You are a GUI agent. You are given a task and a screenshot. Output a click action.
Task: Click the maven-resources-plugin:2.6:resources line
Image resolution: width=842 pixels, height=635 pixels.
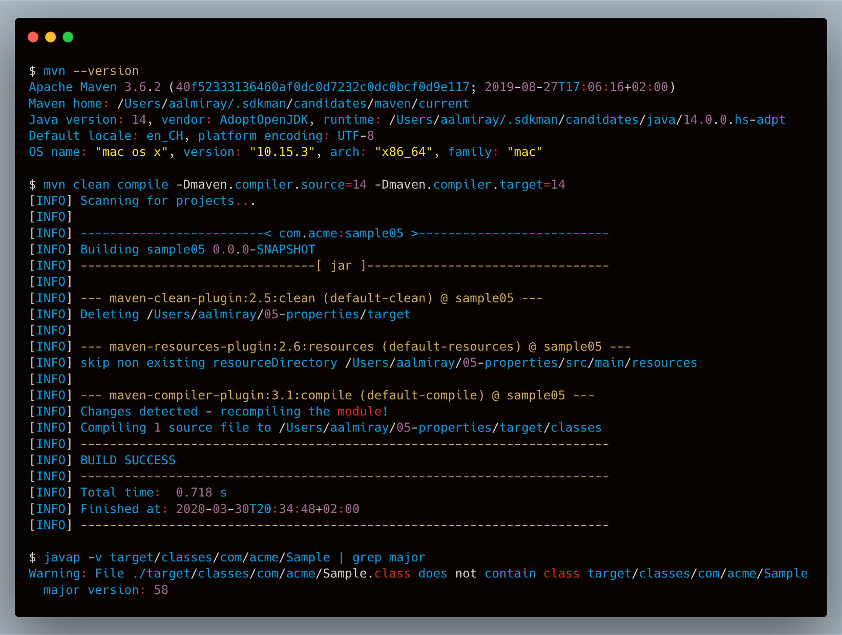pos(355,347)
